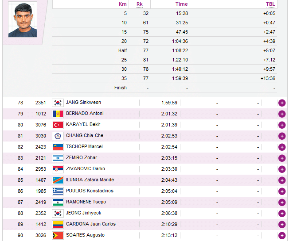Open plus icon for CHANG Chia-Che row
289x241 pixels.
(x=281, y=136)
